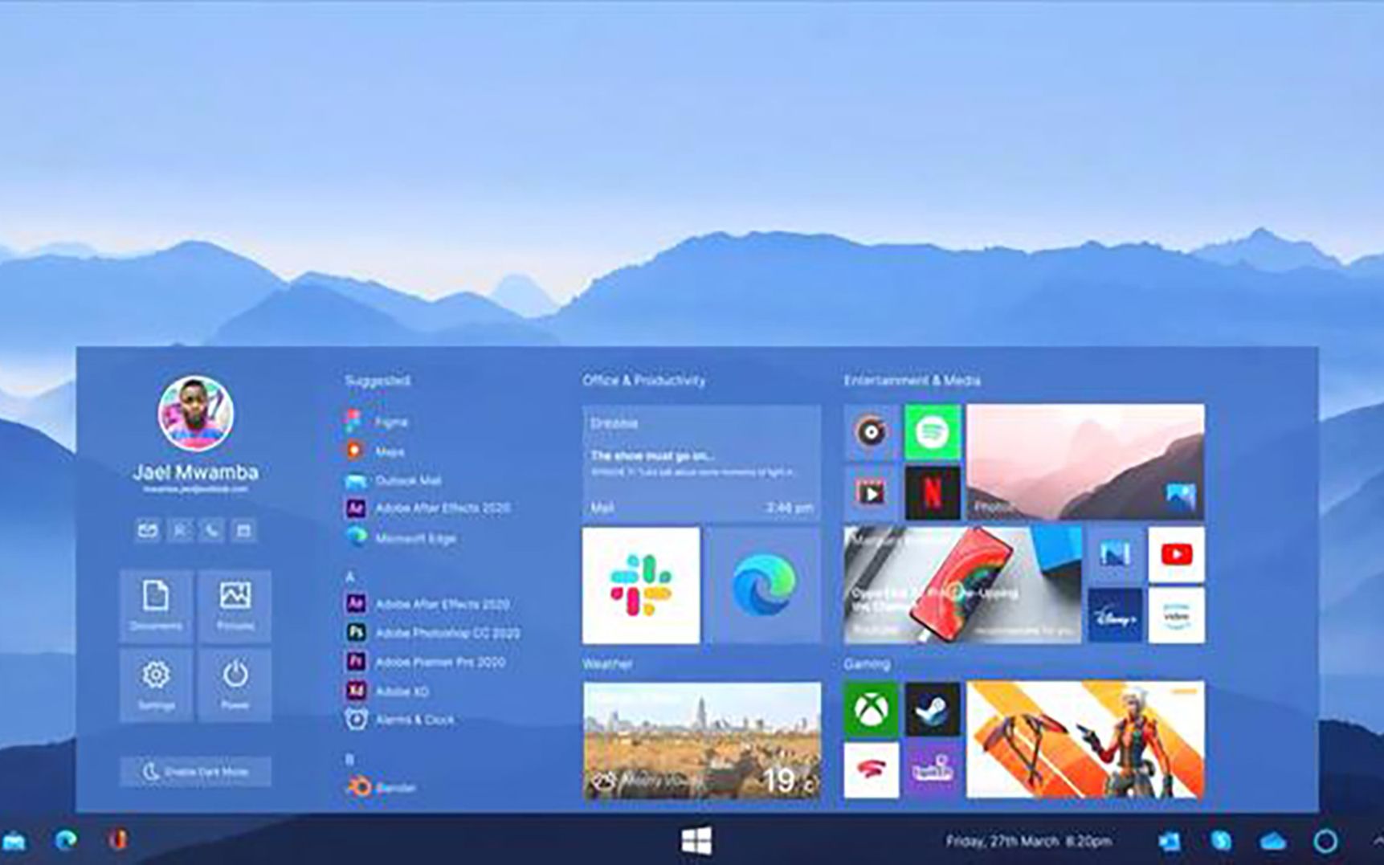Open the large Microsoft Edge tile

[x=763, y=586]
